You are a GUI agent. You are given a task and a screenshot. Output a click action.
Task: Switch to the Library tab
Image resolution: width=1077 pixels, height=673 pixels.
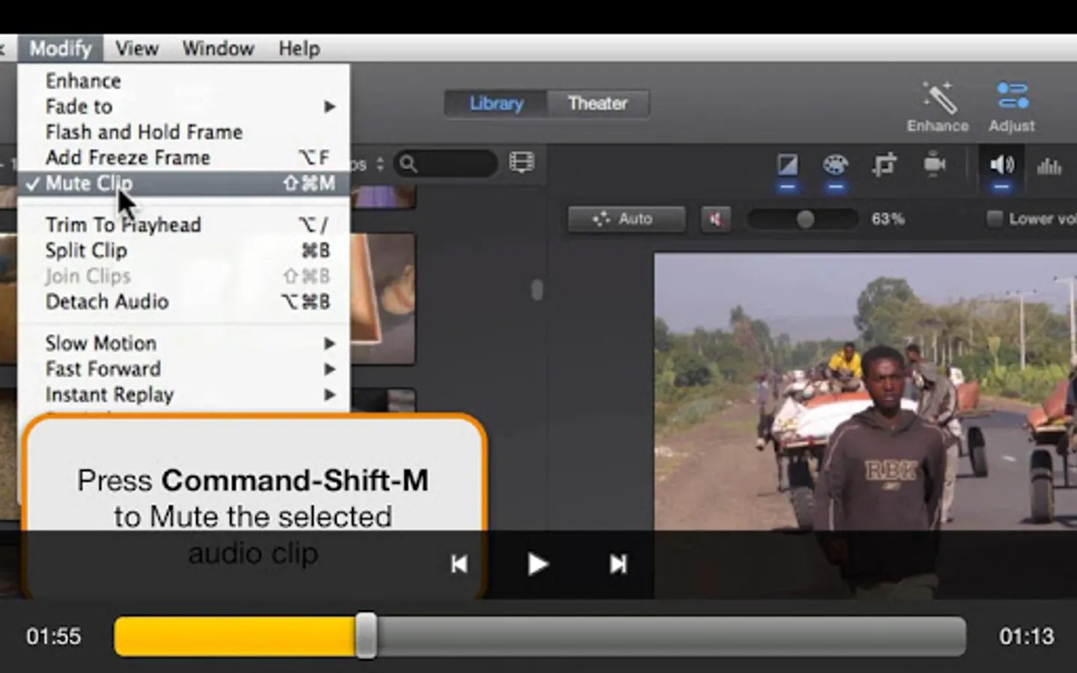(496, 103)
